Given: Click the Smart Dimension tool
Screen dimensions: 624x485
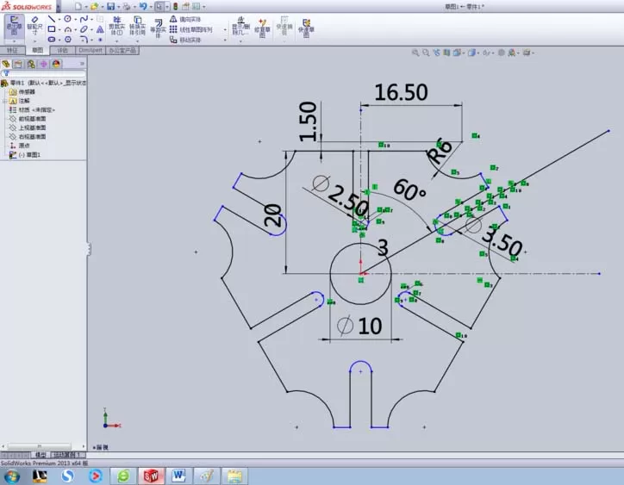Looking at the screenshot, I should click(34, 26).
